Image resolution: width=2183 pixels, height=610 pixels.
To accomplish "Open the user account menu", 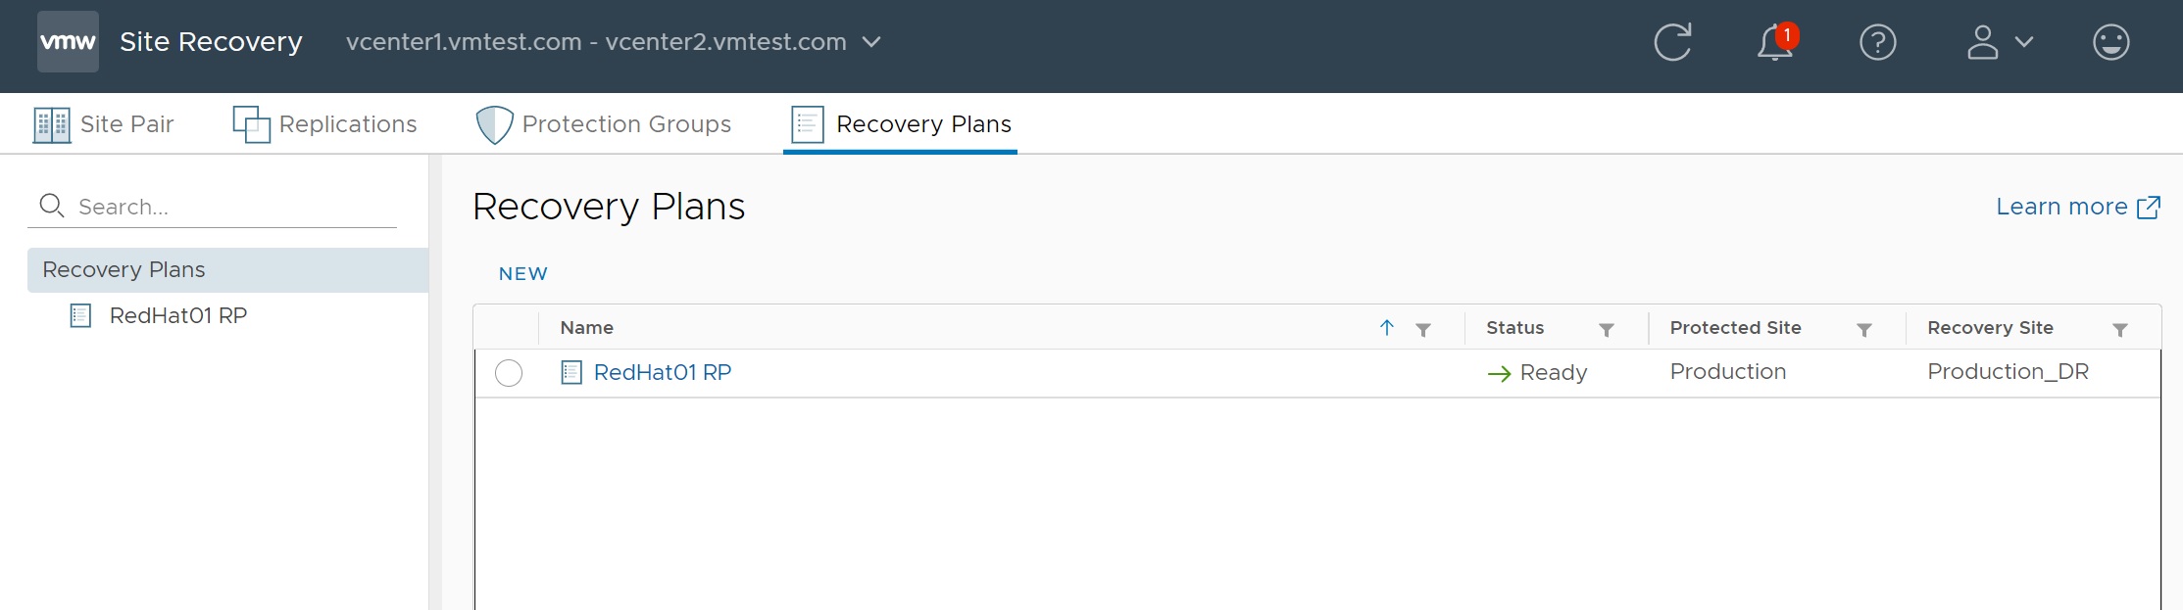I will pos(1999,42).
